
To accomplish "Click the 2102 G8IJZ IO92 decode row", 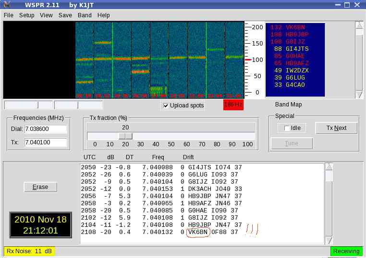I will [x=159, y=218].
